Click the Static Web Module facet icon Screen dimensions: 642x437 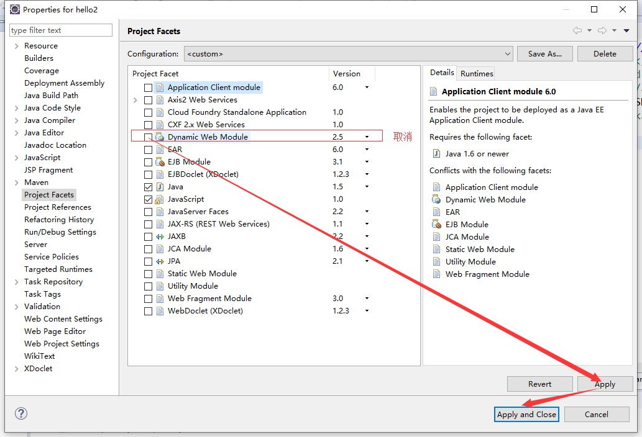point(160,274)
